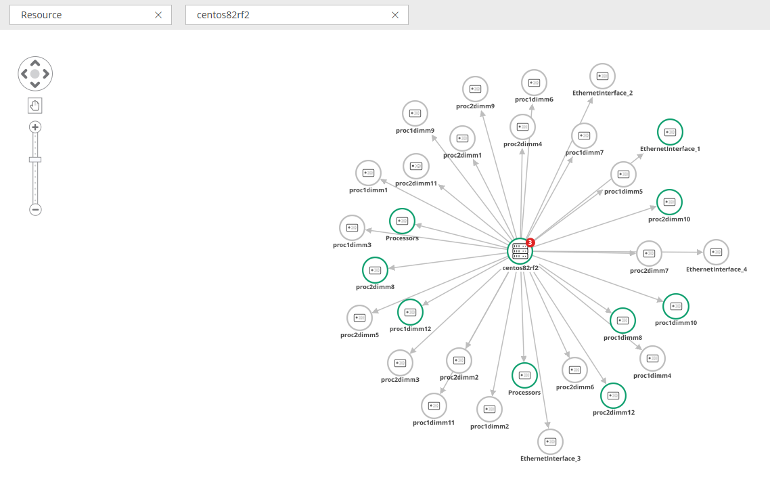Screen dimensions: 770x480
Task: Select the proc2dimm12 node icon
Action: [x=613, y=395]
